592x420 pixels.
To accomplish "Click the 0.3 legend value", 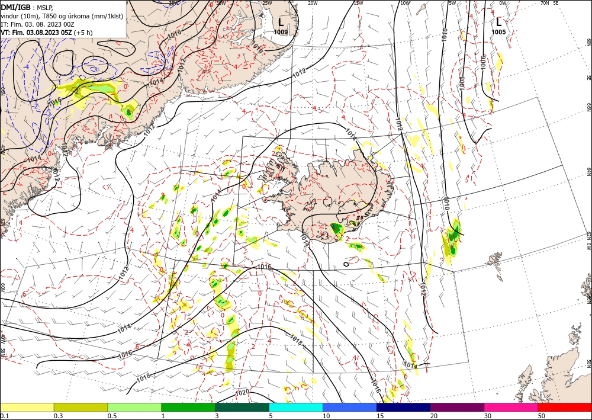I will coord(58,416).
